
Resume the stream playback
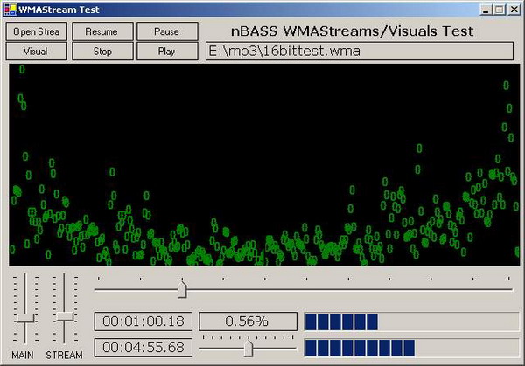pyautogui.click(x=102, y=31)
